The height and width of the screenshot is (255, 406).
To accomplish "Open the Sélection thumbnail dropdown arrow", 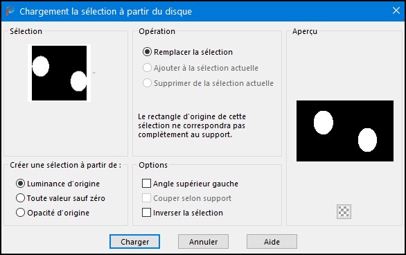I will pyautogui.click(x=94, y=73).
